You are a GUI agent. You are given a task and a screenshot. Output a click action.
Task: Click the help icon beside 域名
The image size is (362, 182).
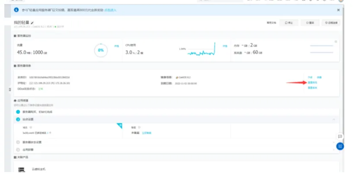click(31, 127)
